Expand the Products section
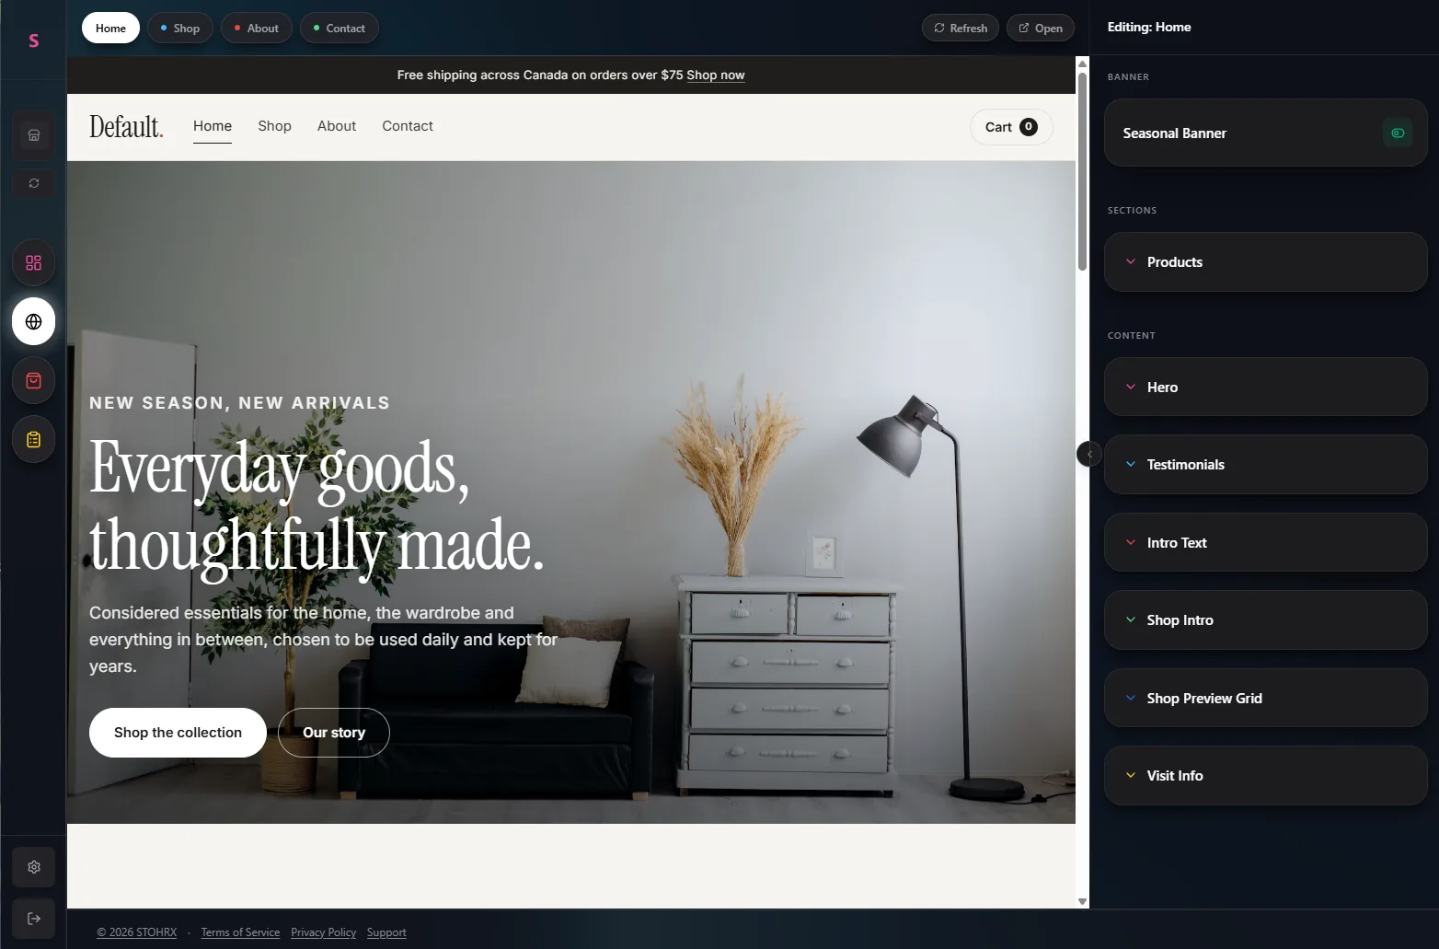 (1265, 262)
